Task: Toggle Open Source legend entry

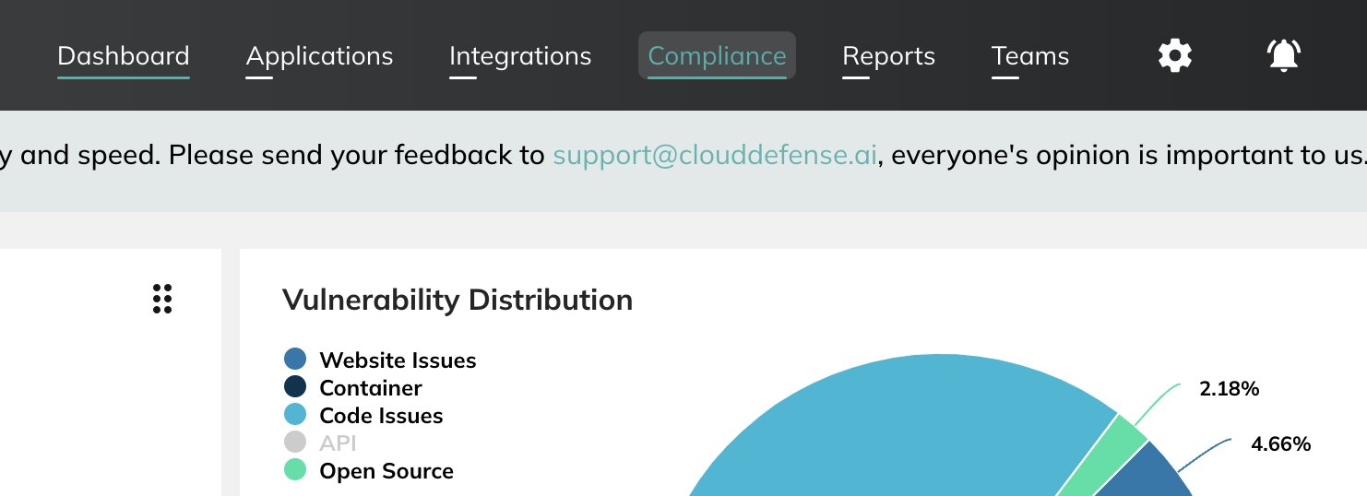Action: [x=369, y=470]
